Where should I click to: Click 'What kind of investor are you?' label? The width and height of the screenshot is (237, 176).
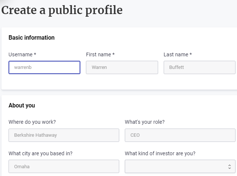point(160,153)
